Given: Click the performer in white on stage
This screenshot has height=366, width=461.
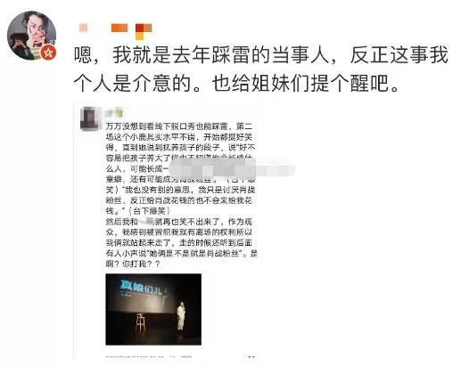Looking at the screenshot, I should tap(181, 316).
